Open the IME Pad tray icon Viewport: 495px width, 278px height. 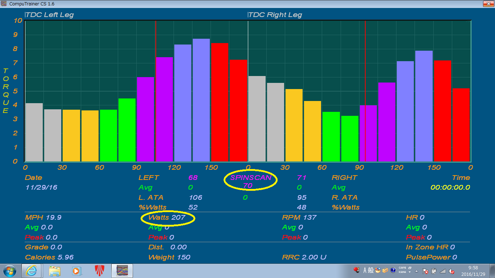coord(378,270)
